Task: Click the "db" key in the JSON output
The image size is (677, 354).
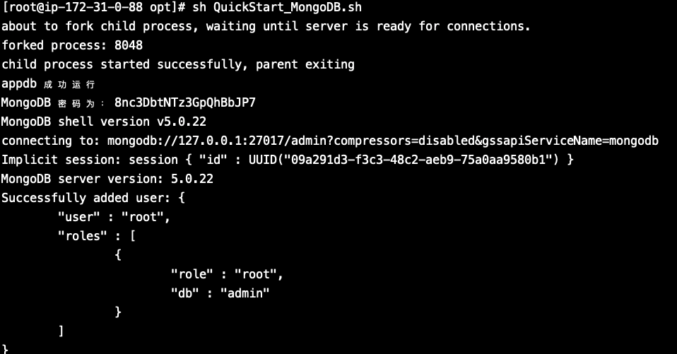Action: pyautogui.click(x=184, y=293)
